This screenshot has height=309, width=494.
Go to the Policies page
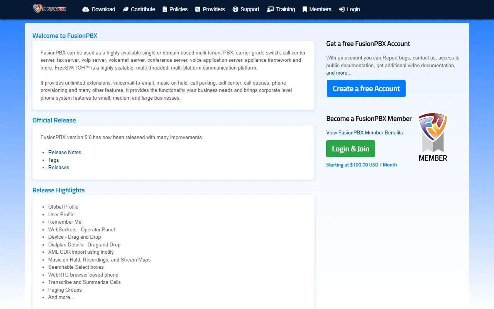pyautogui.click(x=175, y=9)
